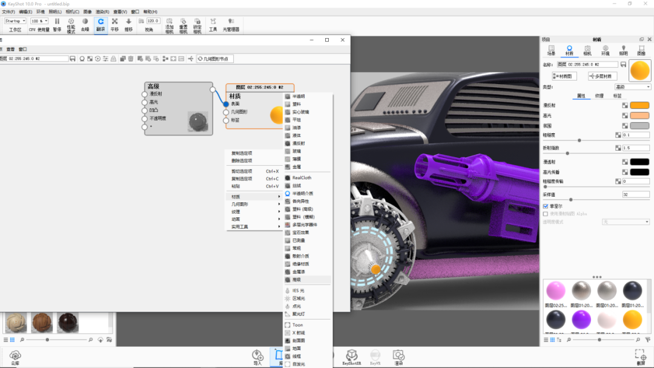
Task: Toggle texture icon for 高光 color
Action: pyautogui.click(x=625, y=116)
